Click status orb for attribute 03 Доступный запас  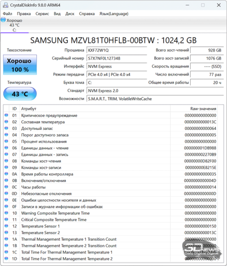pos(6,128)
